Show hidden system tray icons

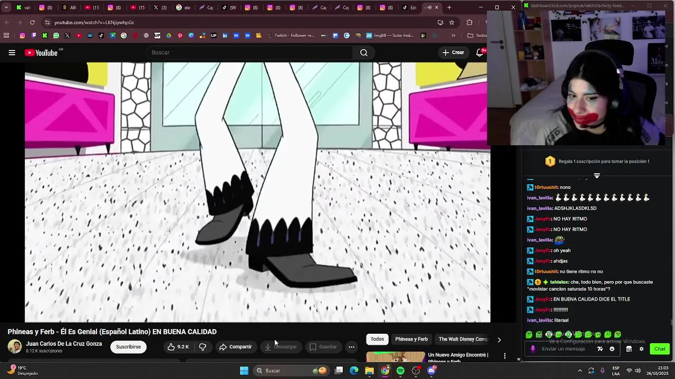[x=580, y=371]
